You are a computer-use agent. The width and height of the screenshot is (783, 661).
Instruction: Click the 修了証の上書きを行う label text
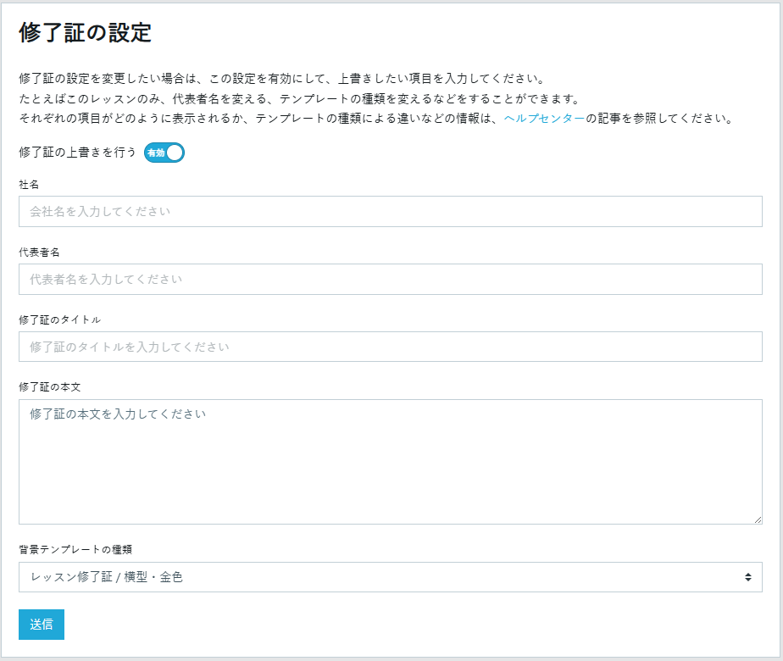[x=77, y=153]
